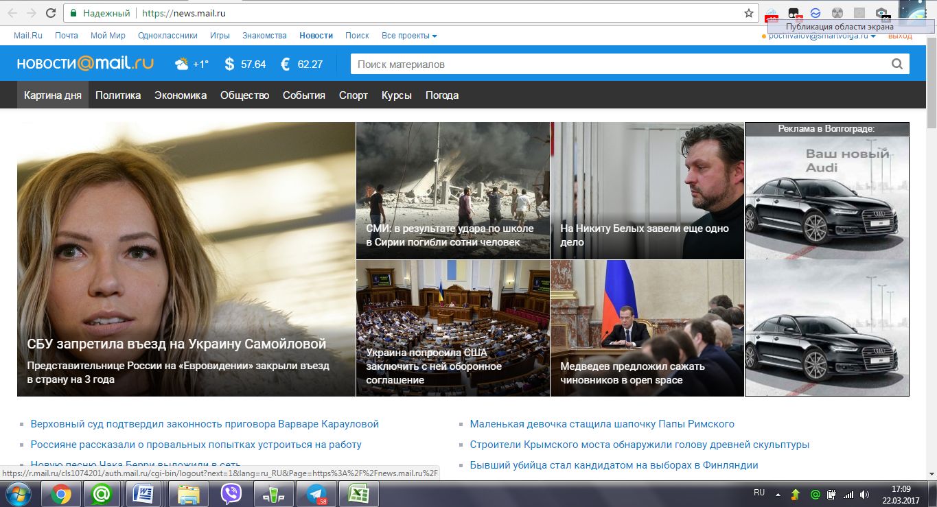Viewport: 937px width, 507px height.
Task: Show hidden tray icons arrow
Action: (x=778, y=494)
